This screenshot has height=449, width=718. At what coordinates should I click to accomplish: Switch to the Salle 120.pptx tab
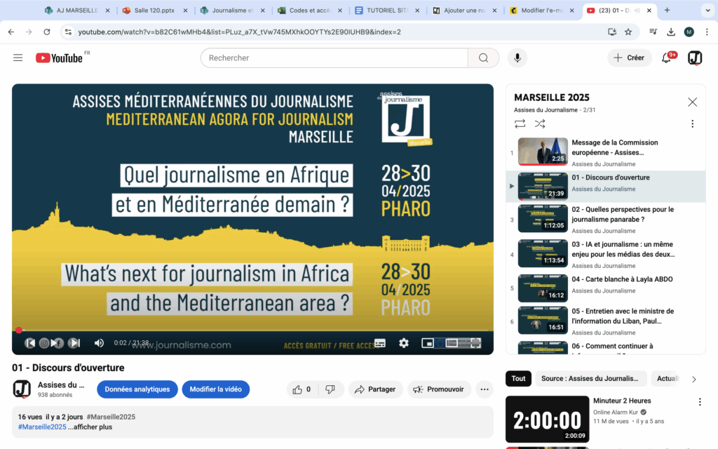click(x=154, y=10)
